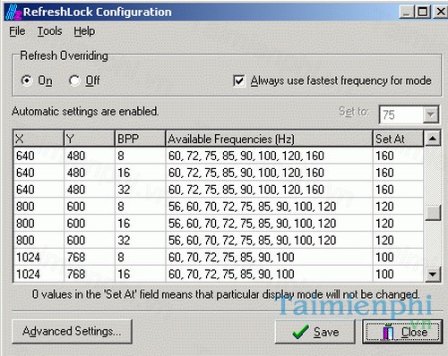Viewport: 448px width, 356px height.
Task: Click the BPP column header
Action: (x=140, y=139)
